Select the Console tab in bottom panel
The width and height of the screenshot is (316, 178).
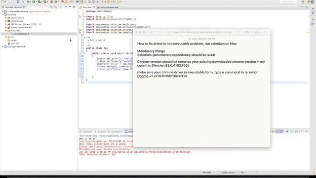(x=129, y=132)
